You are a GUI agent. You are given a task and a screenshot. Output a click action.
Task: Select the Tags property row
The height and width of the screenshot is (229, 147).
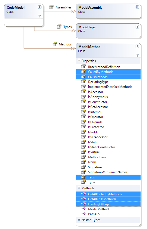pos(108,177)
